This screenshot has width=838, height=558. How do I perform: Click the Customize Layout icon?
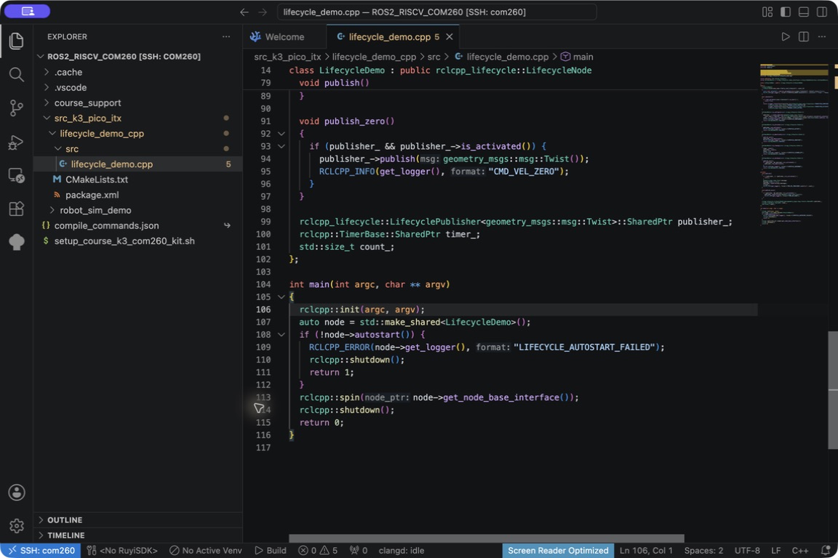[767, 12]
